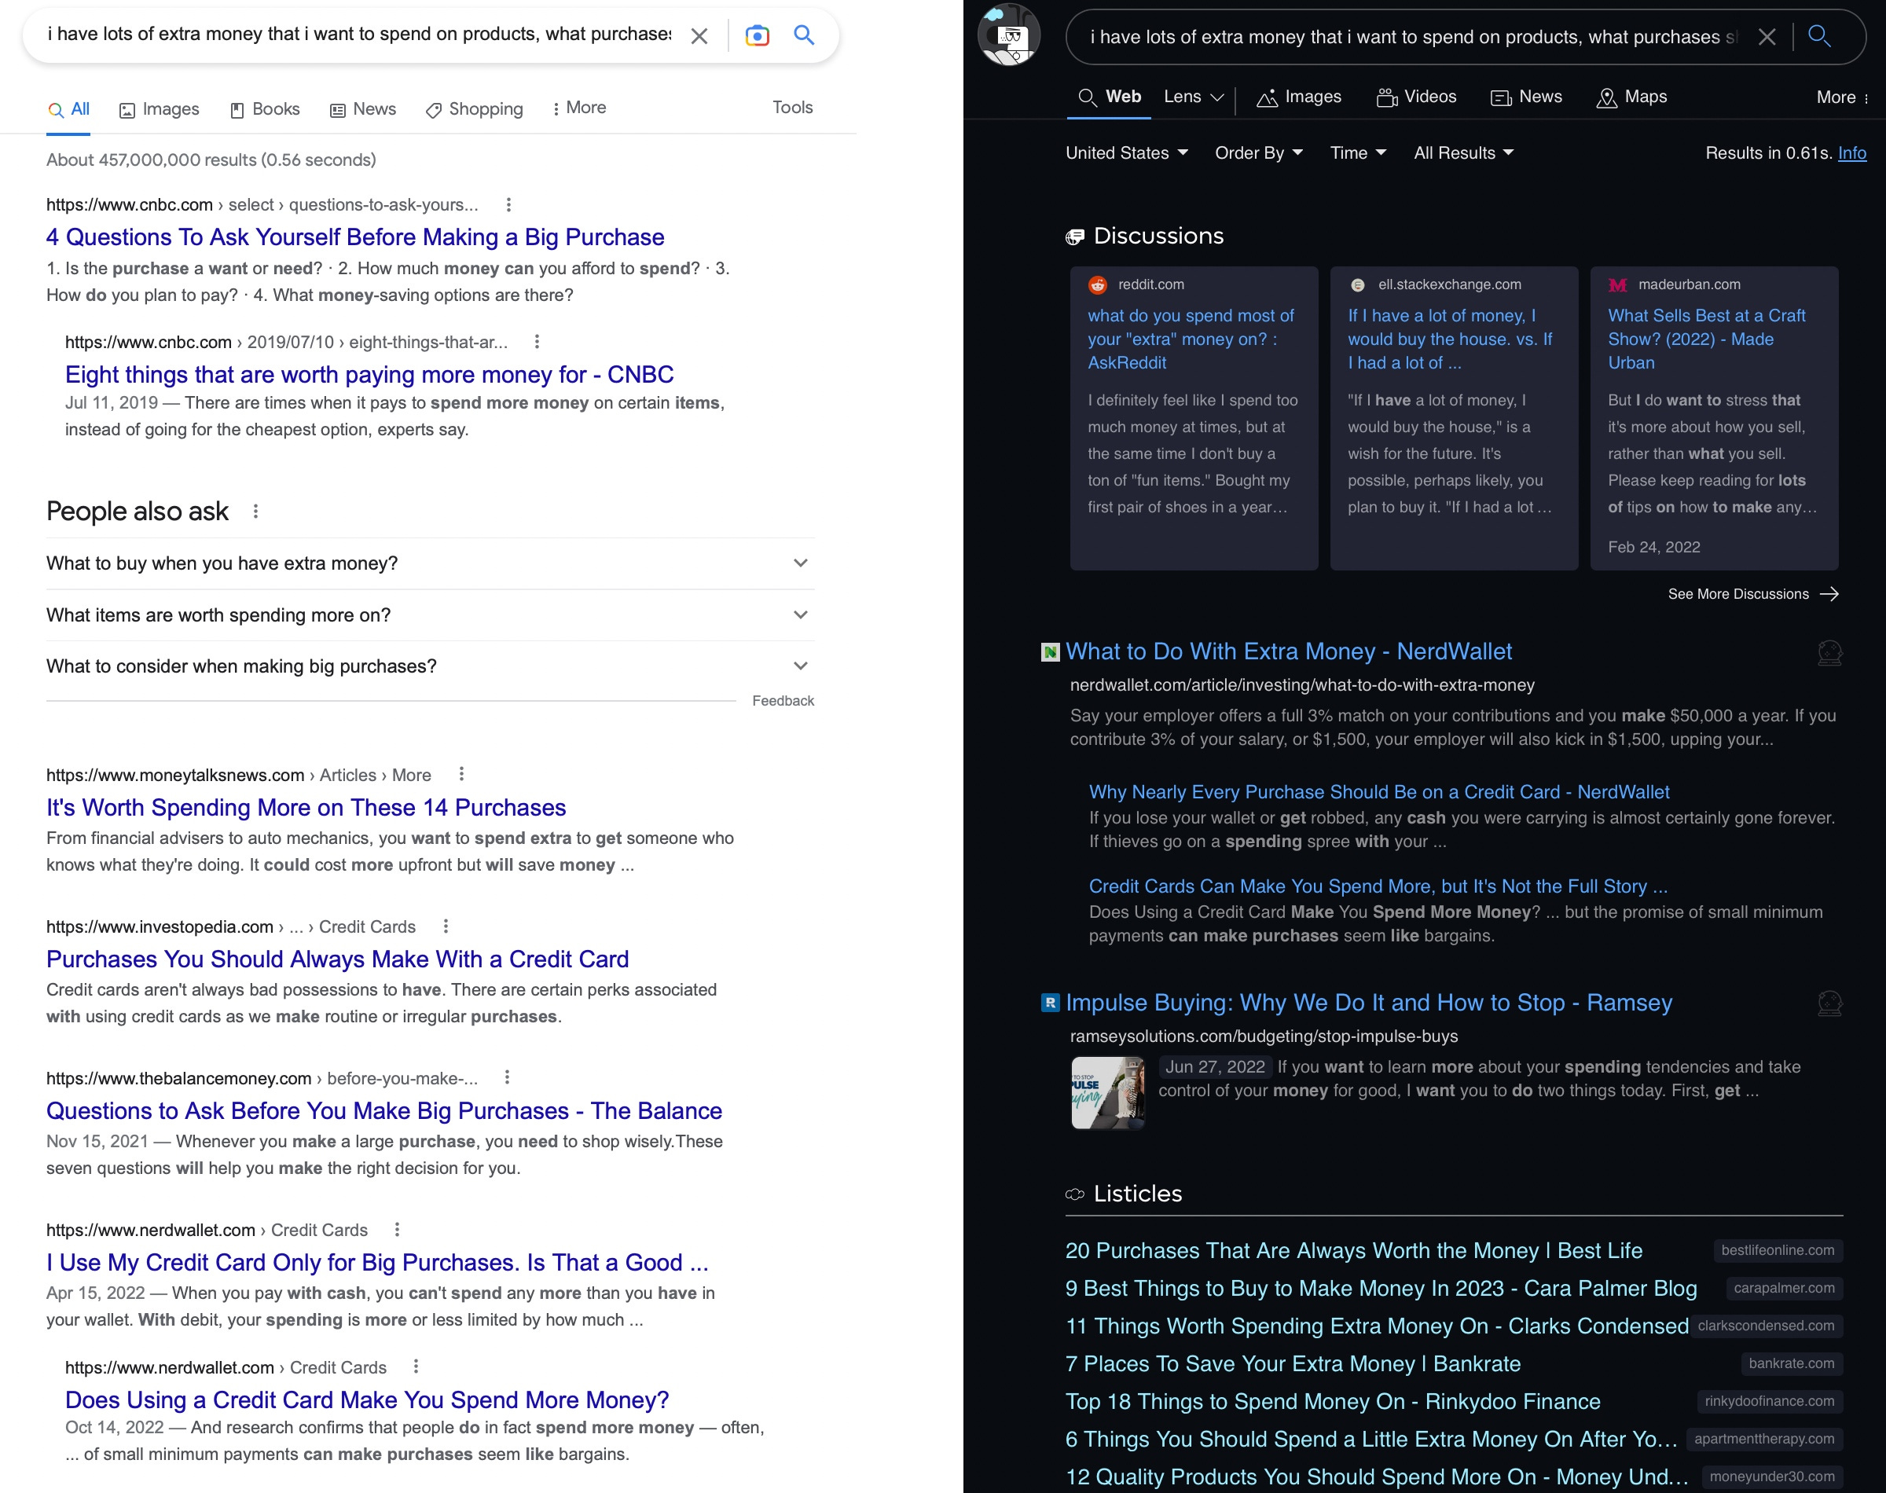
Task: Open Google Lens camera search icon
Action: click(757, 35)
